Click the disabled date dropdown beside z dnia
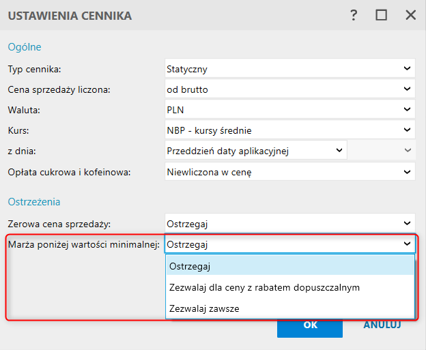Image resolution: width=426 pixels, height=350 pixels. [x=382, y=150]
